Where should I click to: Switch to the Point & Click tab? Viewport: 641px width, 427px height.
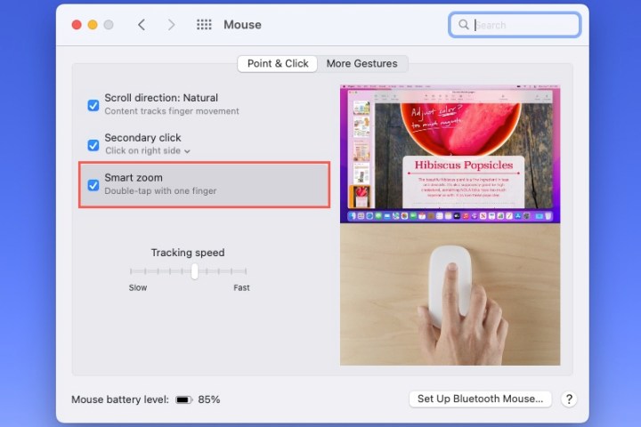[x=278, y=64]
